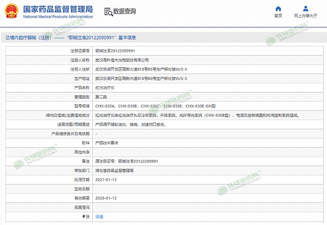Viewport: 327px width, 225px height.
Task: Click the approval date 2021-01-13
Action: (106, 180)
